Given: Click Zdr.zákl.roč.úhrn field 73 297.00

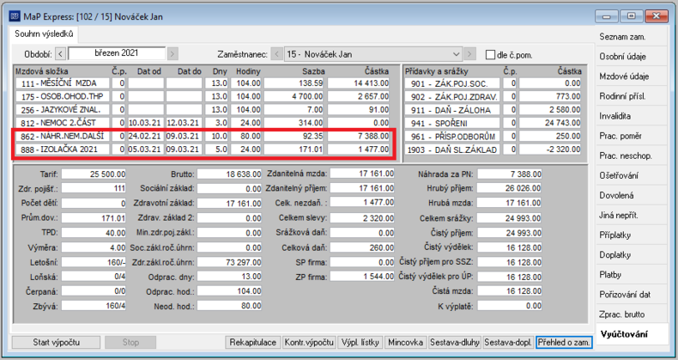Looking at the screenshot, I should pyautogui.click(x=229, y=262).
